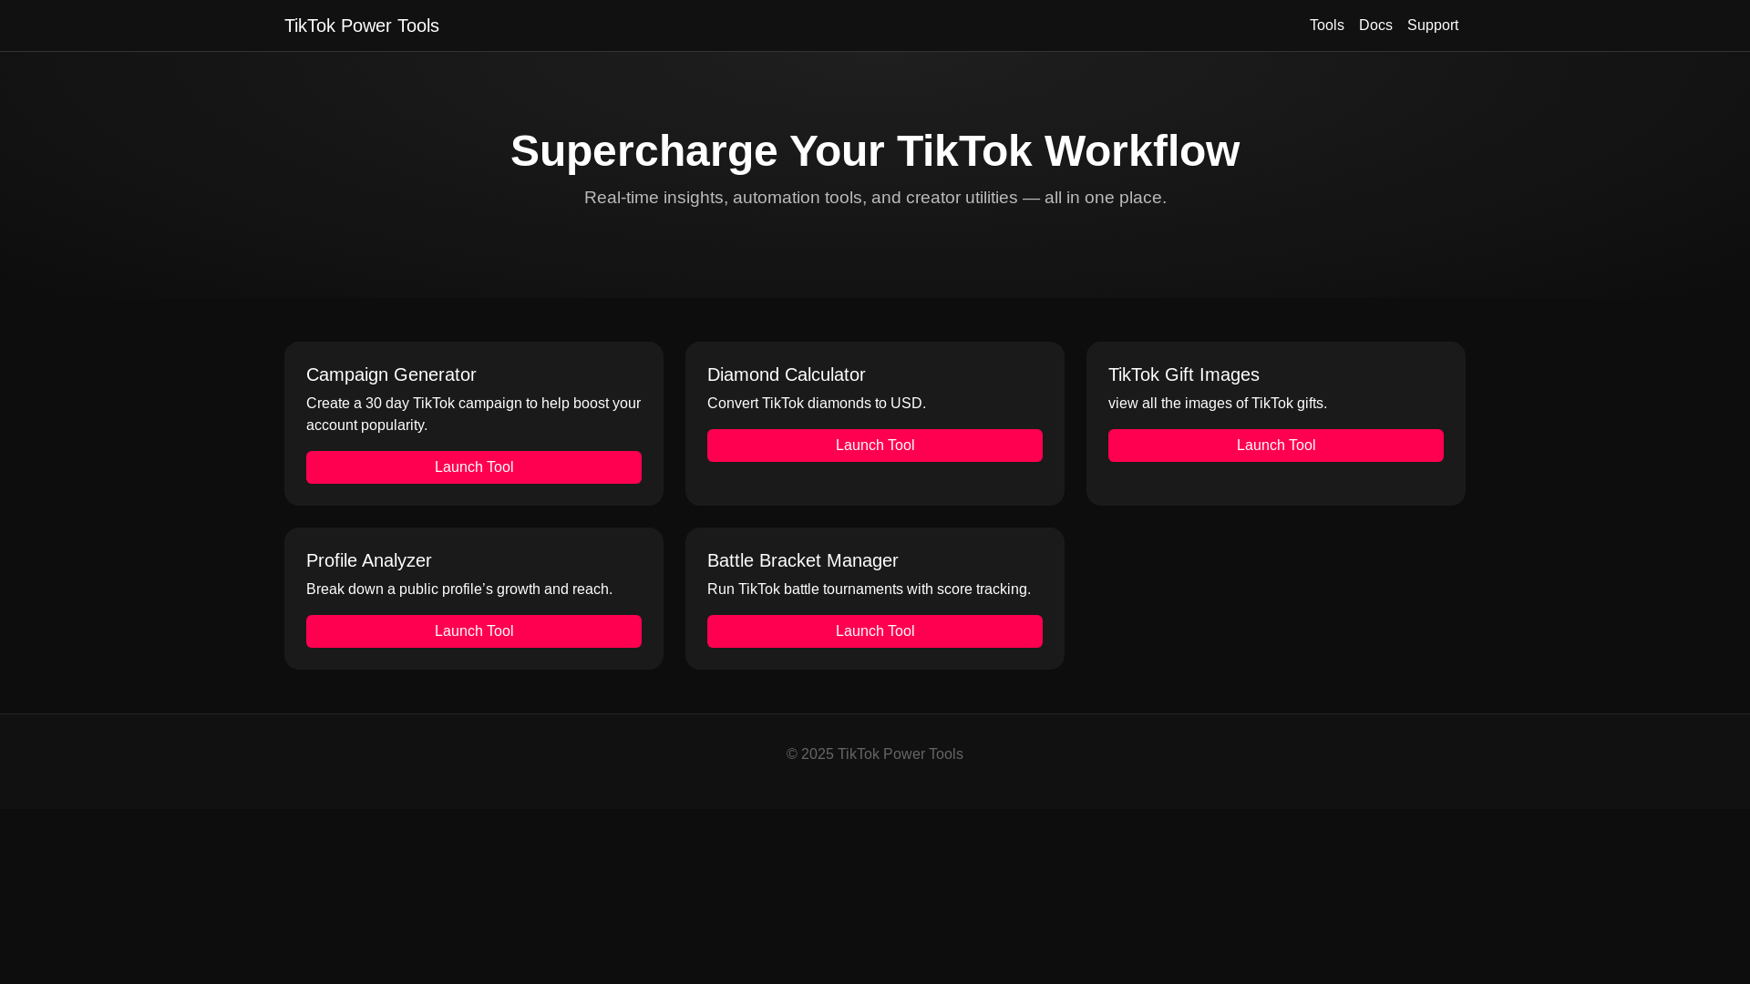Launch the Battle Bracket Manager tool
1750x984 pixels.
tap(875, 631)
